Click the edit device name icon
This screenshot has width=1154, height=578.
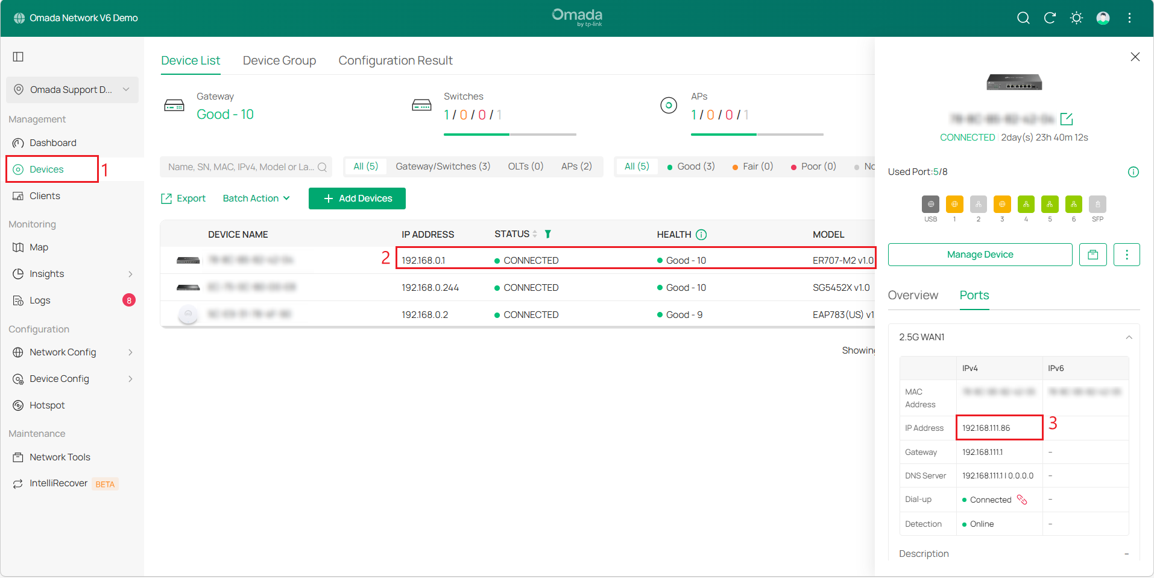coord(1066,119)
